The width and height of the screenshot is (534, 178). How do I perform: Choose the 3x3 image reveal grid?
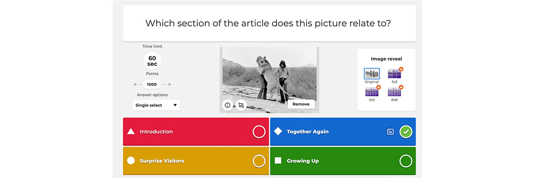tap(395, 73)
